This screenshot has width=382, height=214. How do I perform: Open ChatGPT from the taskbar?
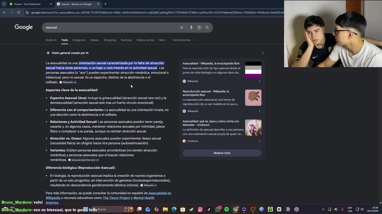pos(297,209)
